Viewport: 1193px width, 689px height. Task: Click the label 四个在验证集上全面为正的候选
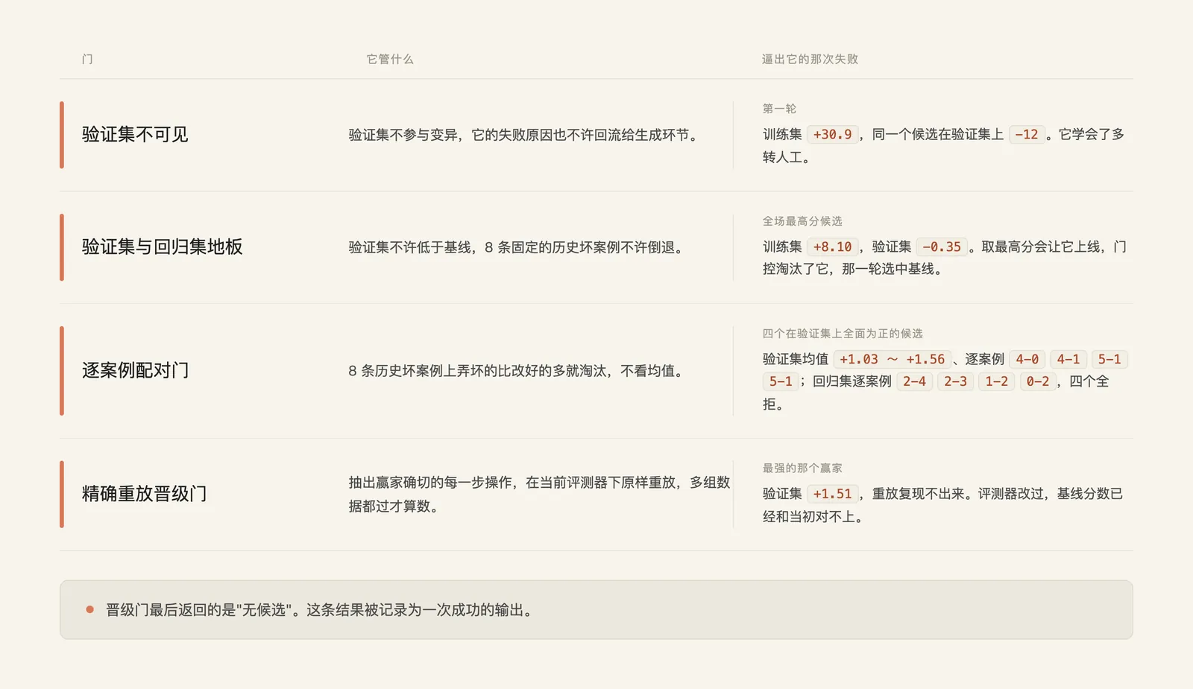point(843,334)
